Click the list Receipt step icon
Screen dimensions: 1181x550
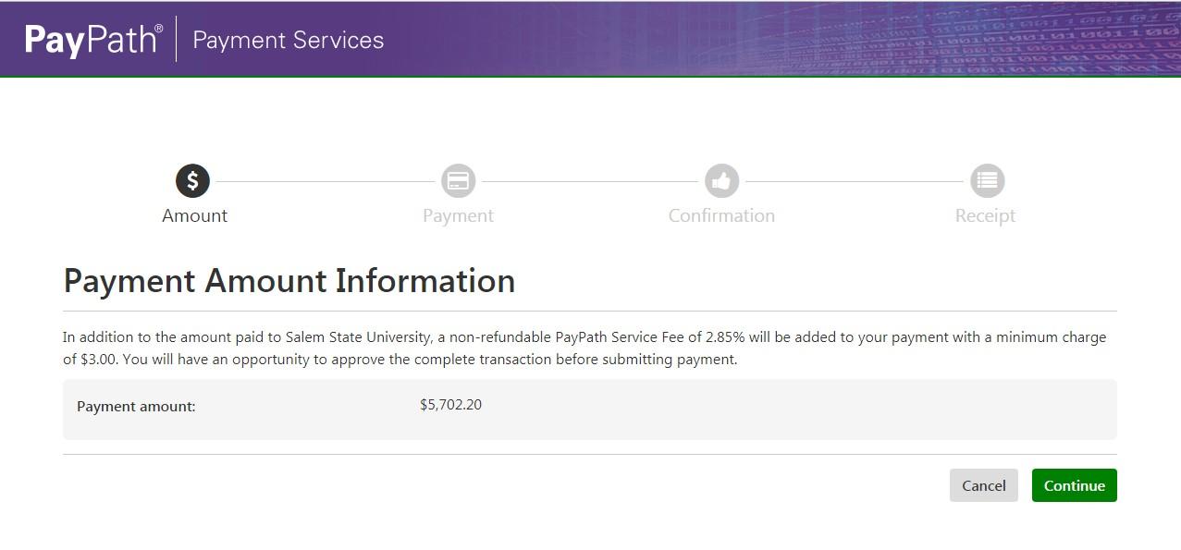(987, 181)
